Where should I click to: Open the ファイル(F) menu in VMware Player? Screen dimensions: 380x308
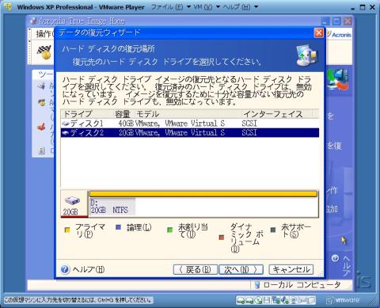coord(167,7)
